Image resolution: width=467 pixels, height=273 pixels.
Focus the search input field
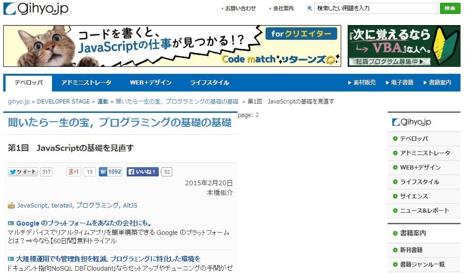click(376, 8)
